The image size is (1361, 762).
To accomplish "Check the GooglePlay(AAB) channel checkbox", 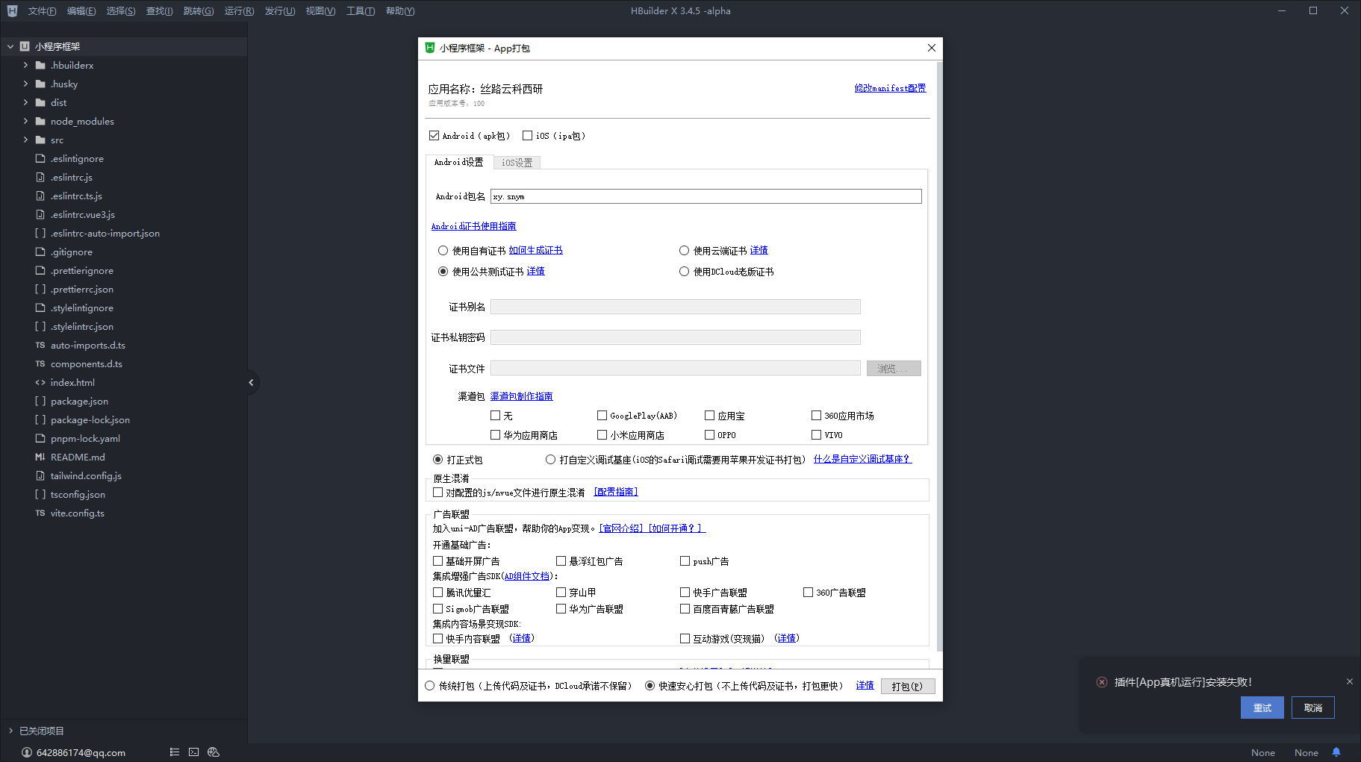I will click(x=602, y=416).
